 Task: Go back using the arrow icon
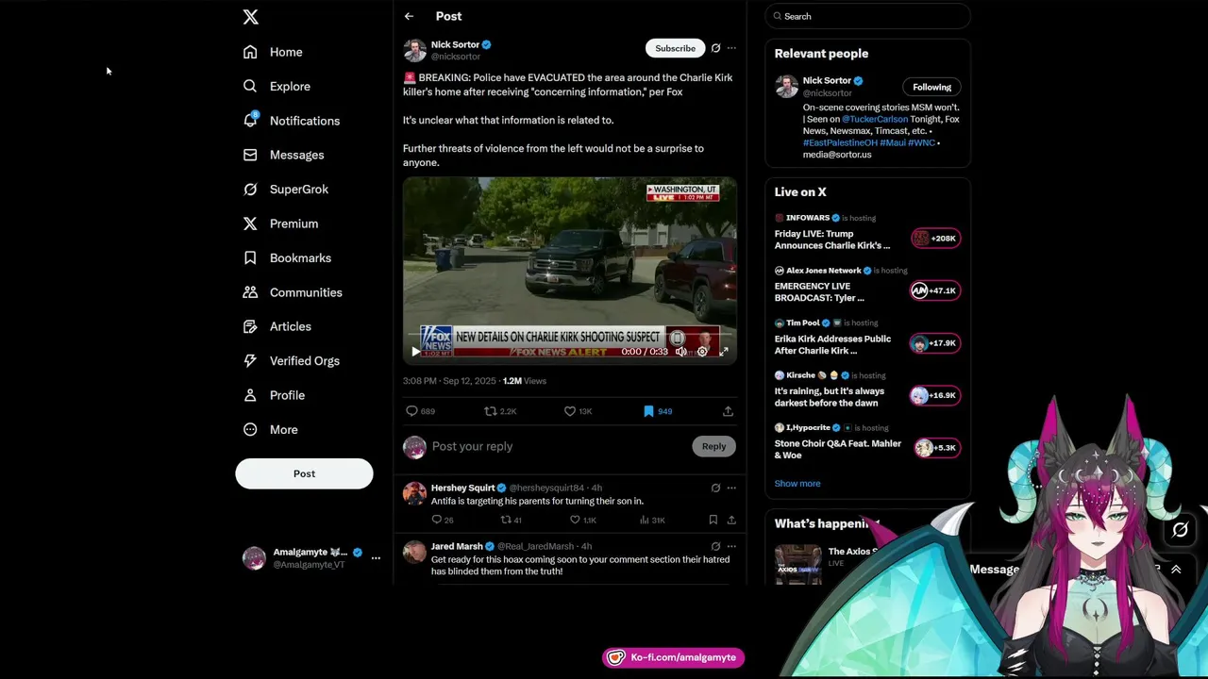click(x=409, y=16)
